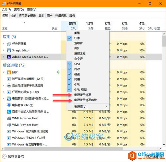Viewport: 166px width, 162px height.
Task: Expand the Snagit Editor process row
Action: [3, 50]
